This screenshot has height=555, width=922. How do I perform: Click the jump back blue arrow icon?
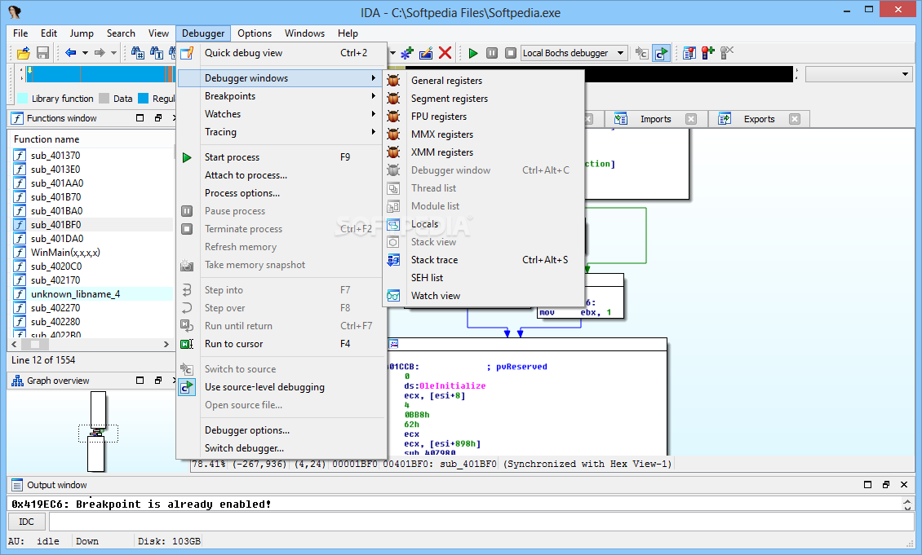pyautogui.click(x=70, y=53)
